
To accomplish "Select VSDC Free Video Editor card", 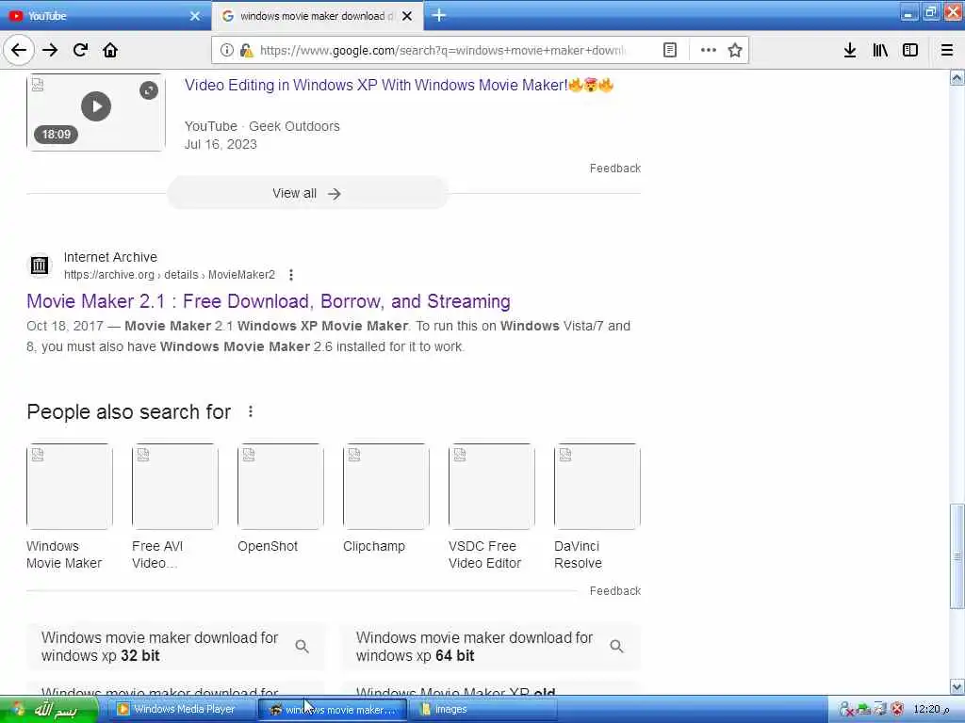I will (491, 507).
